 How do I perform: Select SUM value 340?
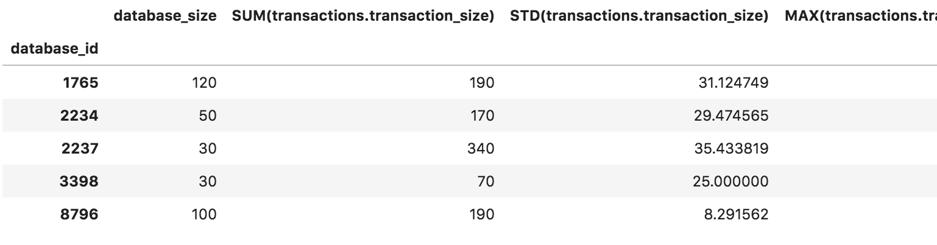481,148
